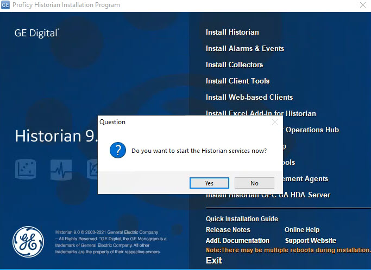Open the Release Notes
371x270 pixels.
[x=228, y=229]
